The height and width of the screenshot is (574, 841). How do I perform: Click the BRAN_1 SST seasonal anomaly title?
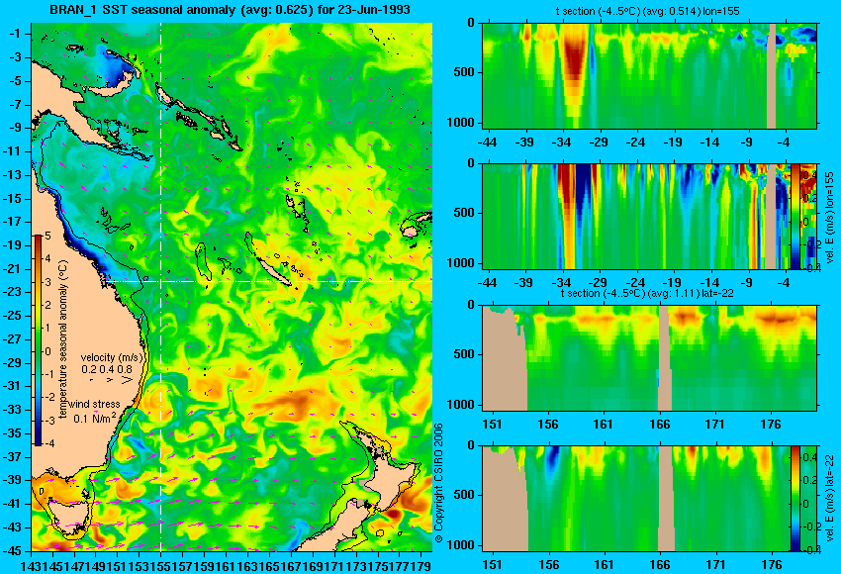tap(230, 10)
